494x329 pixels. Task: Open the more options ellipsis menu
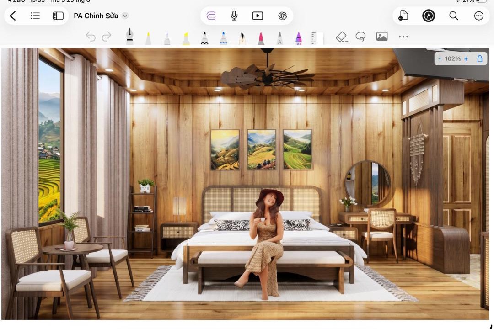click(x=478, y=16)
